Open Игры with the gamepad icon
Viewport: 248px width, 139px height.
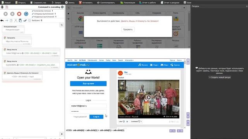[164, 65]
